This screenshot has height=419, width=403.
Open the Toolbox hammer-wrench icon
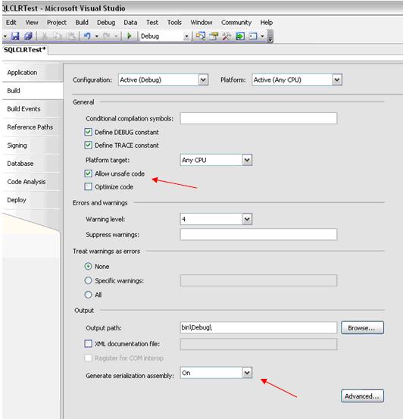pos(226,36)
